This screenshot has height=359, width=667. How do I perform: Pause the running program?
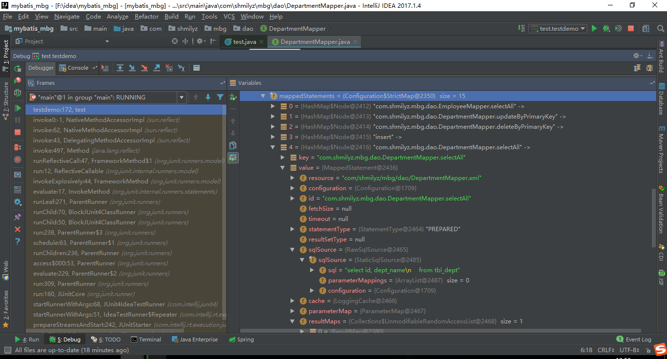click(18, 120)
